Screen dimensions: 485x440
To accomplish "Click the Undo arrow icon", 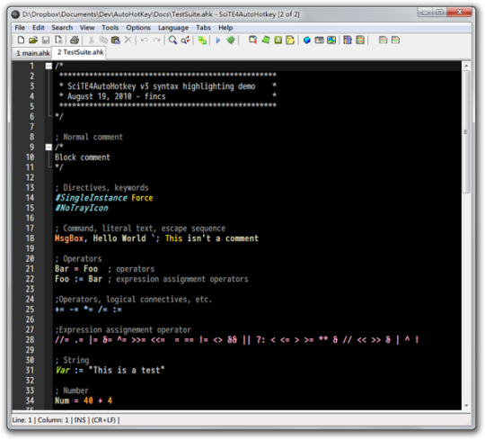I will coord(144,40).
